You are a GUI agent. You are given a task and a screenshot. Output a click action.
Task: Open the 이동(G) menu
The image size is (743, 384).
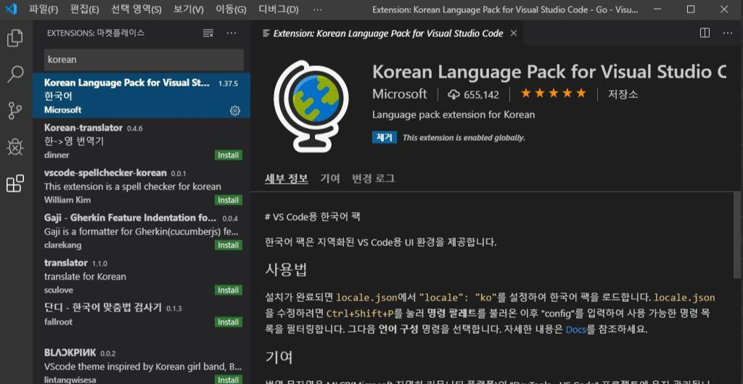[x=231, y=9]
